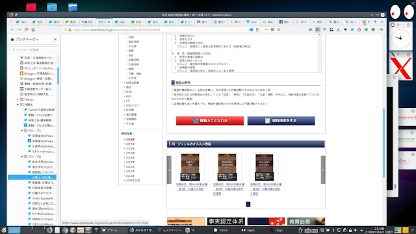Open the Firefox hamburger menu

pyautogui.click(x=382, y=30)
